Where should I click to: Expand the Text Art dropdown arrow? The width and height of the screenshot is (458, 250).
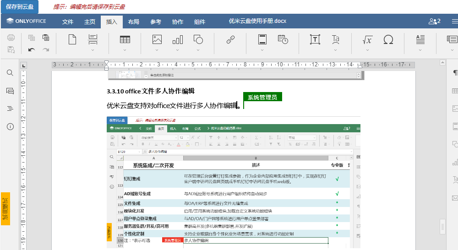point(336,50)
